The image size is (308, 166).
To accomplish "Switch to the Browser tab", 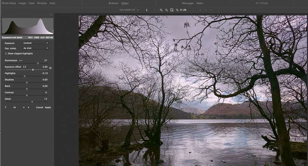I will click(114, 3).
